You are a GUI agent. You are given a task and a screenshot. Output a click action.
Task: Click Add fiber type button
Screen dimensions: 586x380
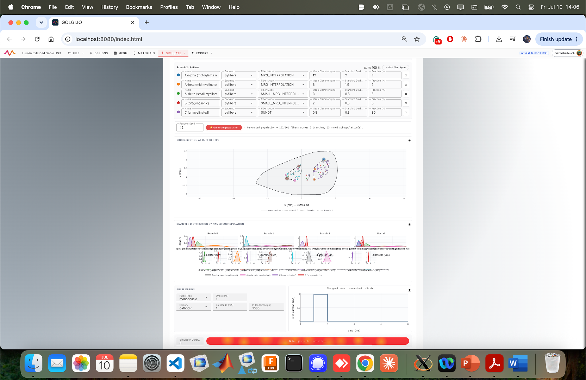pos(396,67)
